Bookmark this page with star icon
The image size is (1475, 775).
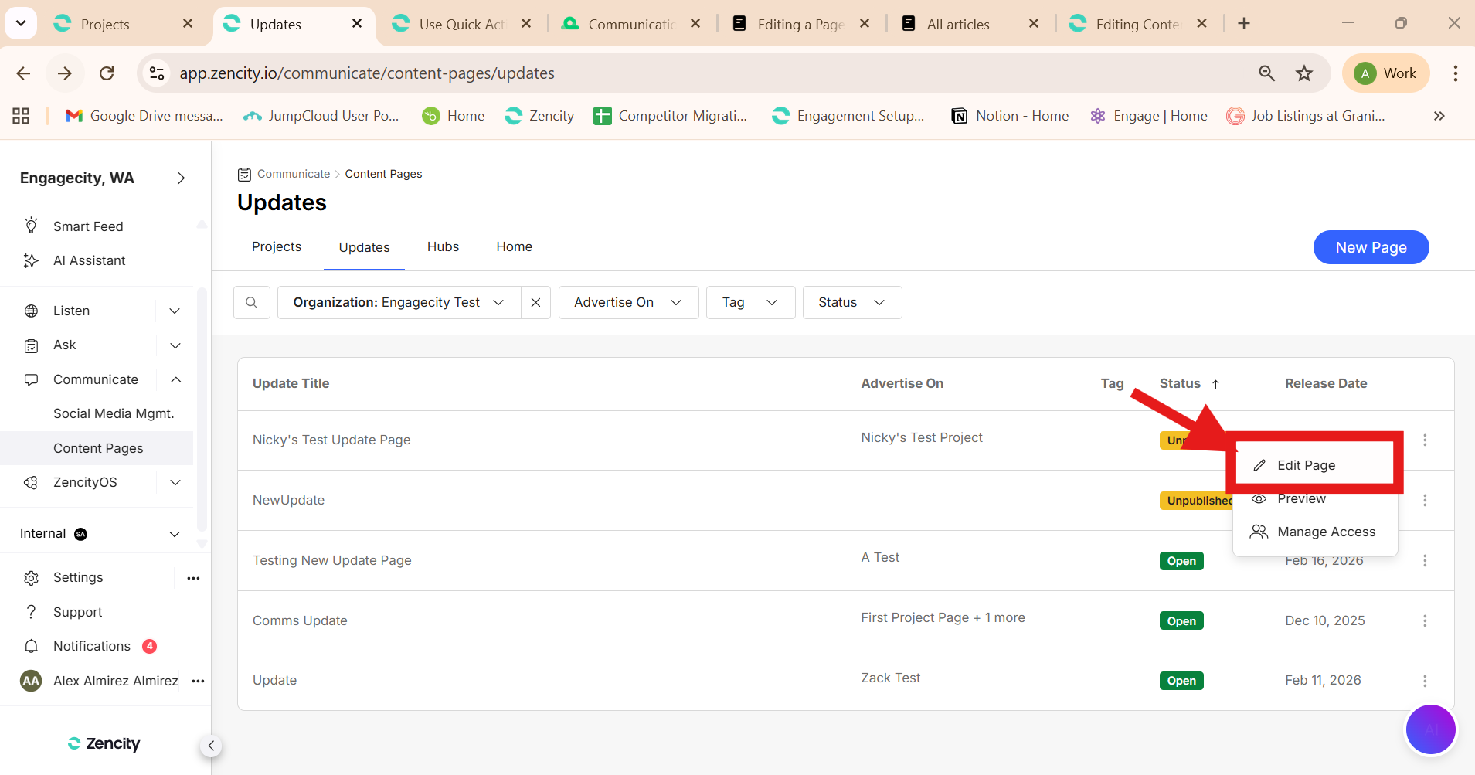[1304, 73]
